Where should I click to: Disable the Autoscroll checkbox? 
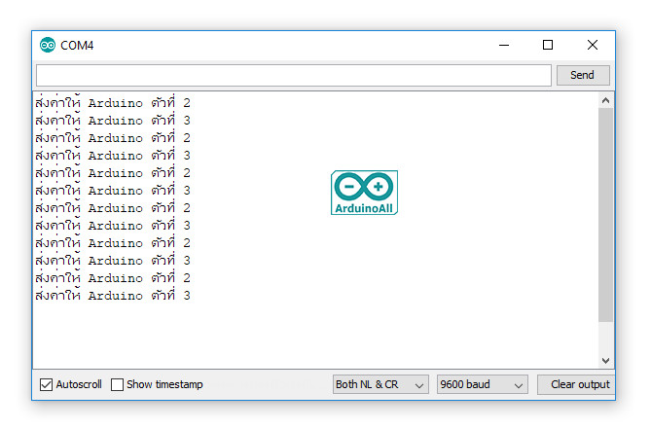click(46, 384)
